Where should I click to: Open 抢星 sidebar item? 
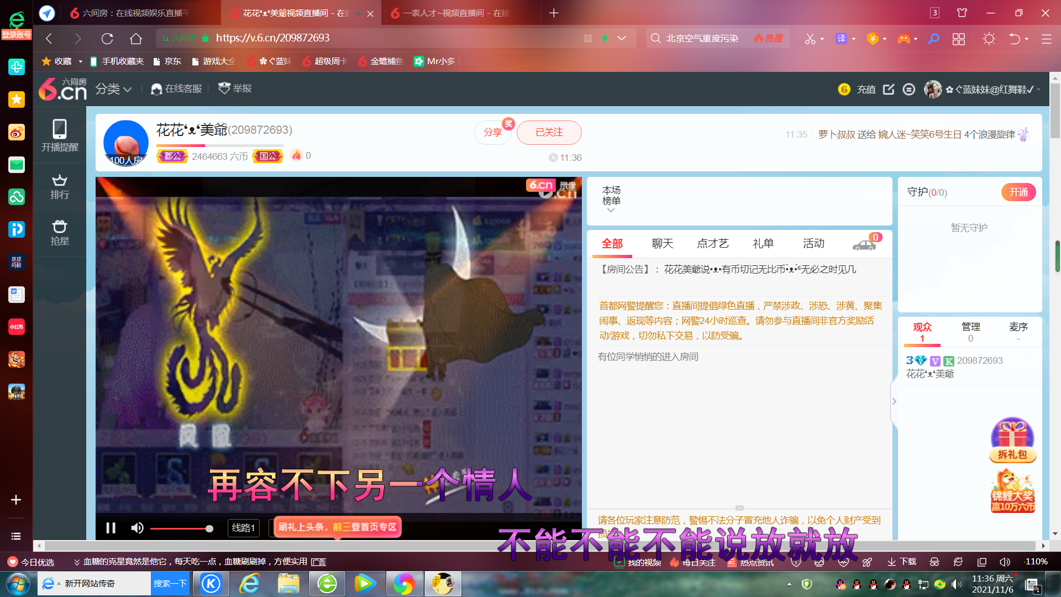click(60, 233)
